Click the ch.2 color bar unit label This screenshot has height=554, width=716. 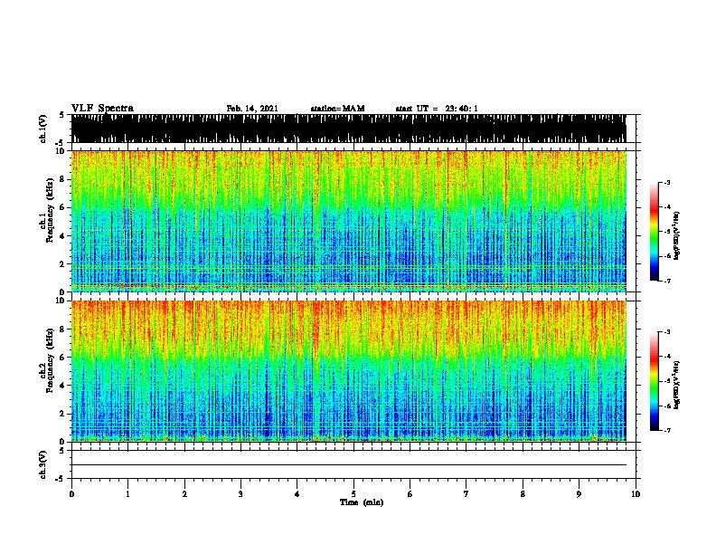[677, 385]
